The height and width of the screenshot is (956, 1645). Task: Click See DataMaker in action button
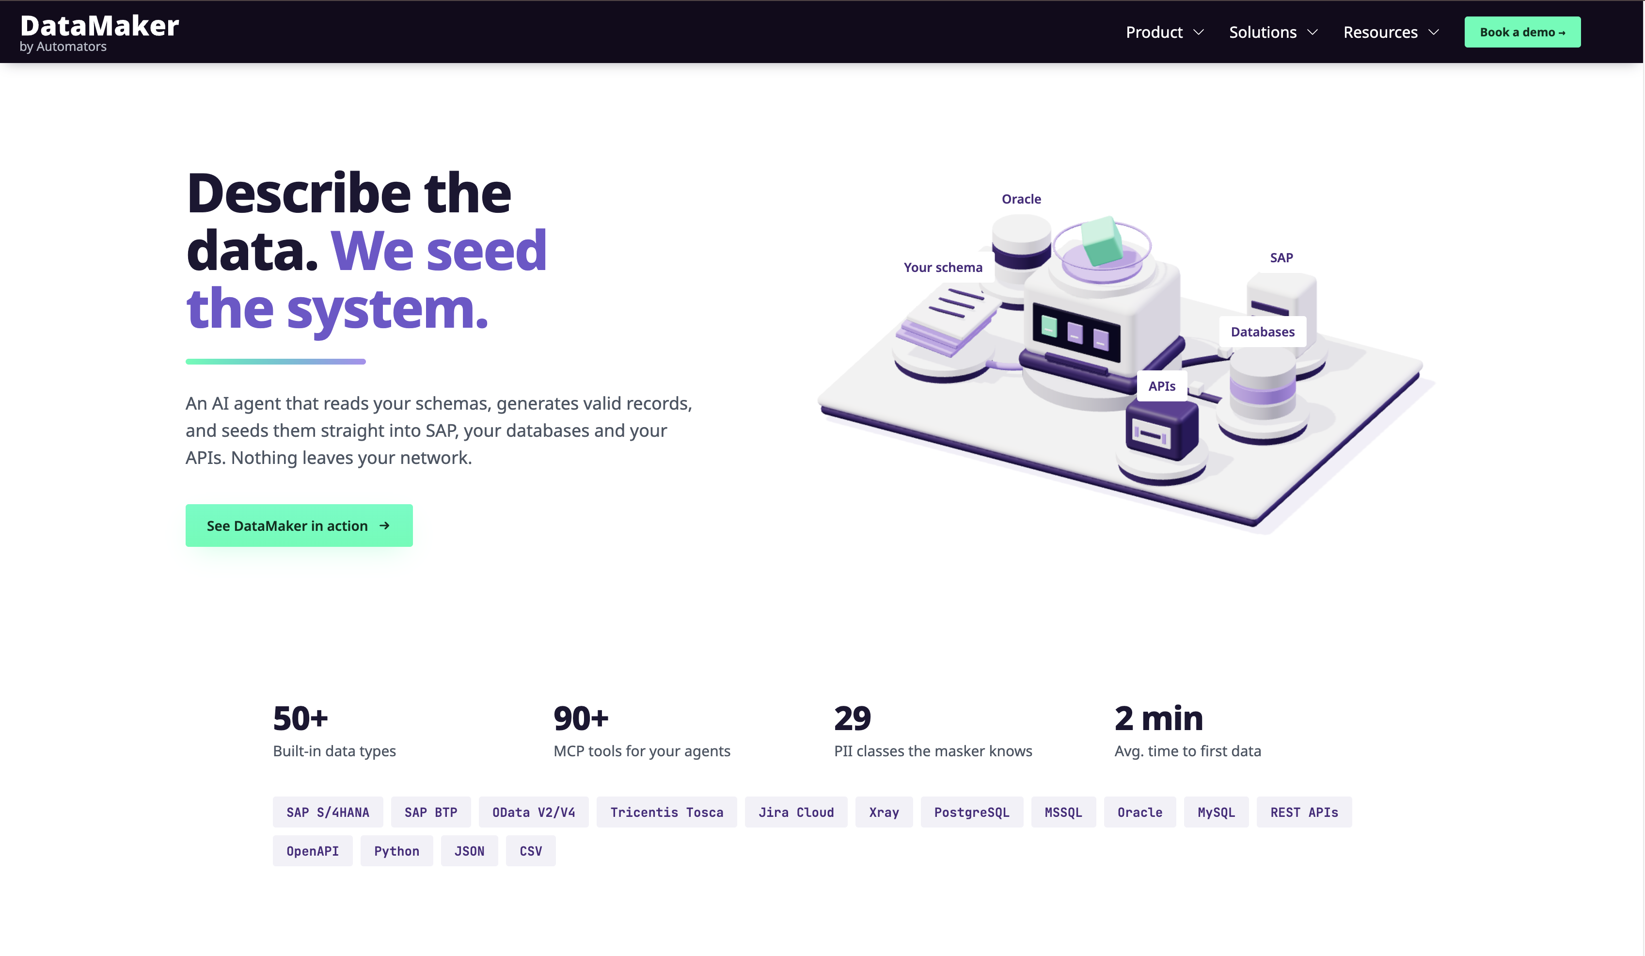click(x=299, y=526)
